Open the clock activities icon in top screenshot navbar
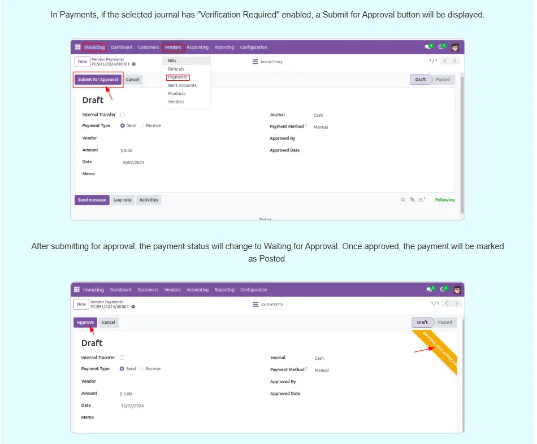 [443, 47]
